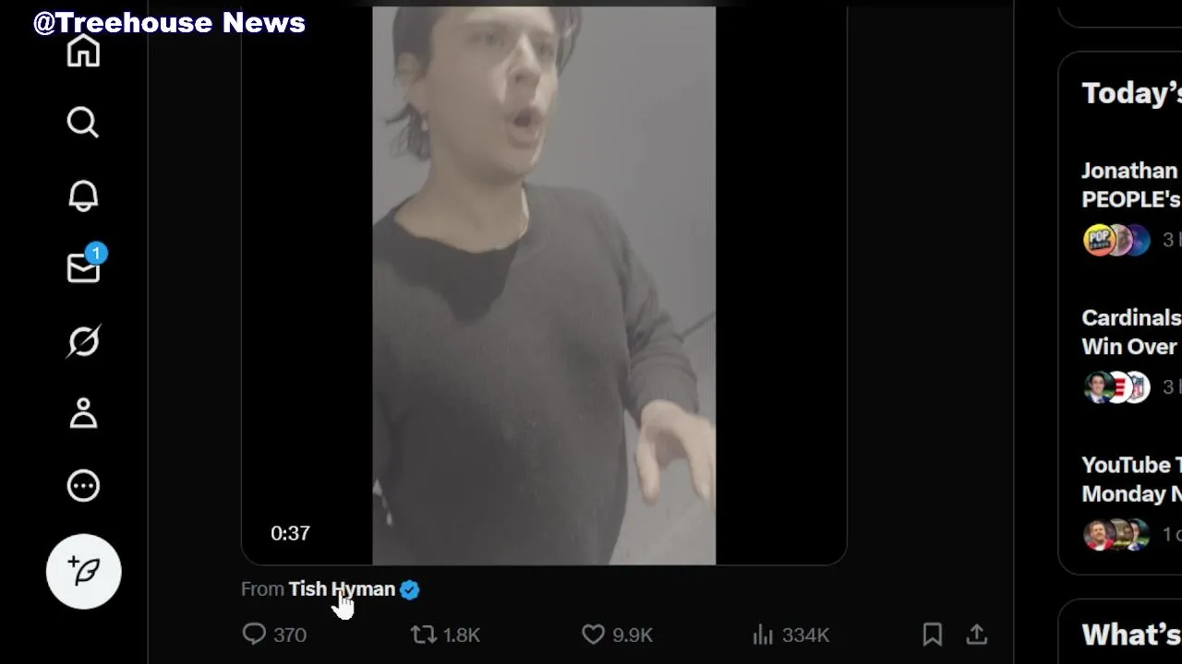The width and height of the screenshot is (1182, 664).
Task: Click the compose Post feather button
Action: (83, 572)
